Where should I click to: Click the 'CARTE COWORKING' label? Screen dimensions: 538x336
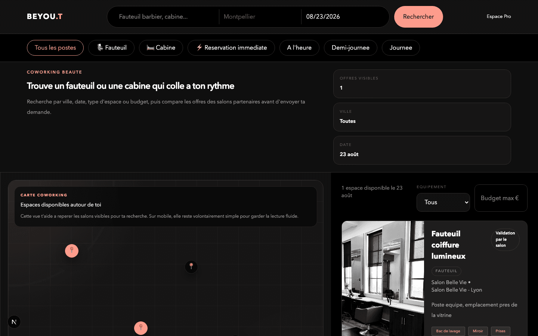(44, 195)
